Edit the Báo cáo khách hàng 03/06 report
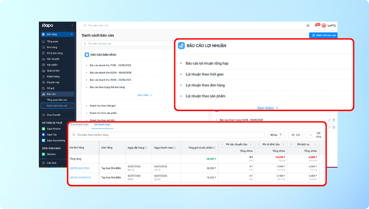The height and width of the screenshot is (209, 369). (329, 120)
